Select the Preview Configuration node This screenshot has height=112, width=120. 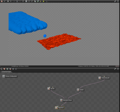10,76
